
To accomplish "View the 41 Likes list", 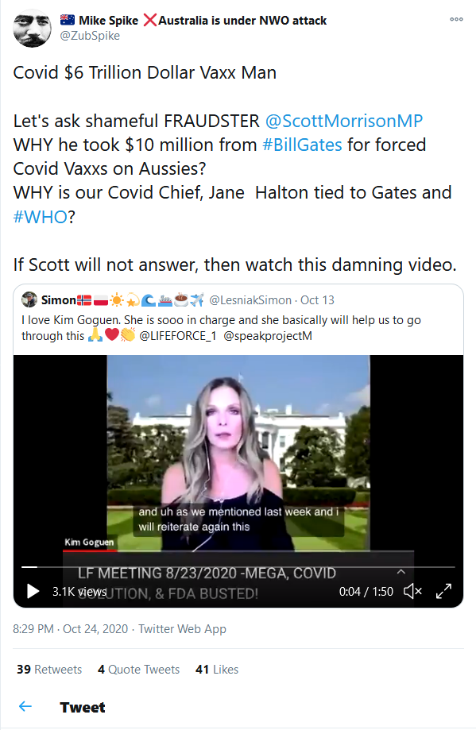I will pyautogui.click(x=217, y=669).
